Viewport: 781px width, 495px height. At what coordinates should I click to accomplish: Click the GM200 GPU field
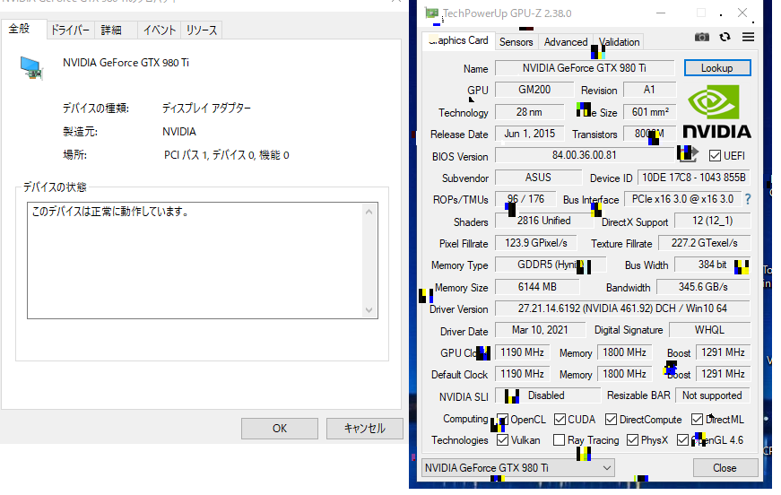pos(534,90)
